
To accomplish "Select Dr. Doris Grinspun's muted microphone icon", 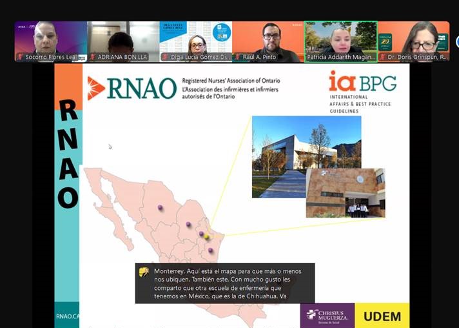I will click(x=383, y=57).
